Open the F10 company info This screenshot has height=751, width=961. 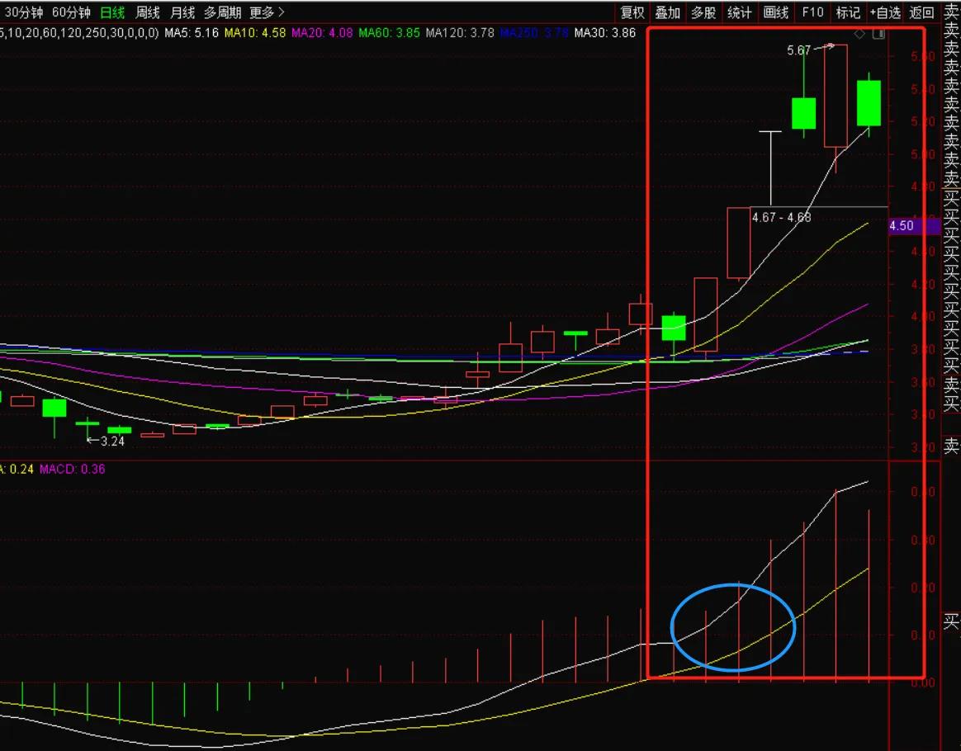point(812,12)
